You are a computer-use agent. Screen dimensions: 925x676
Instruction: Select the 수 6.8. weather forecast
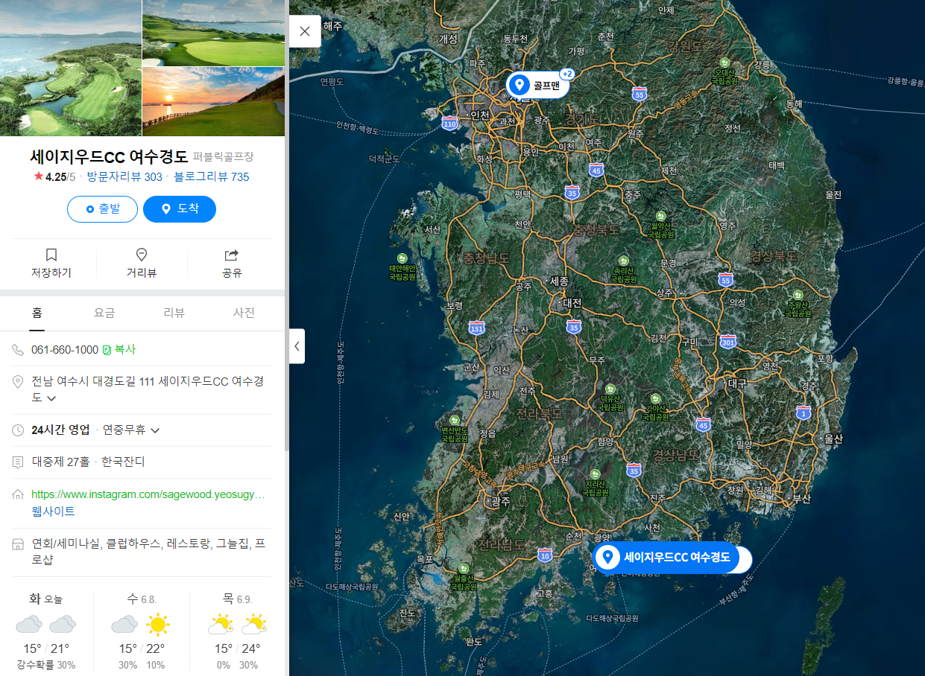coord(141,631)
